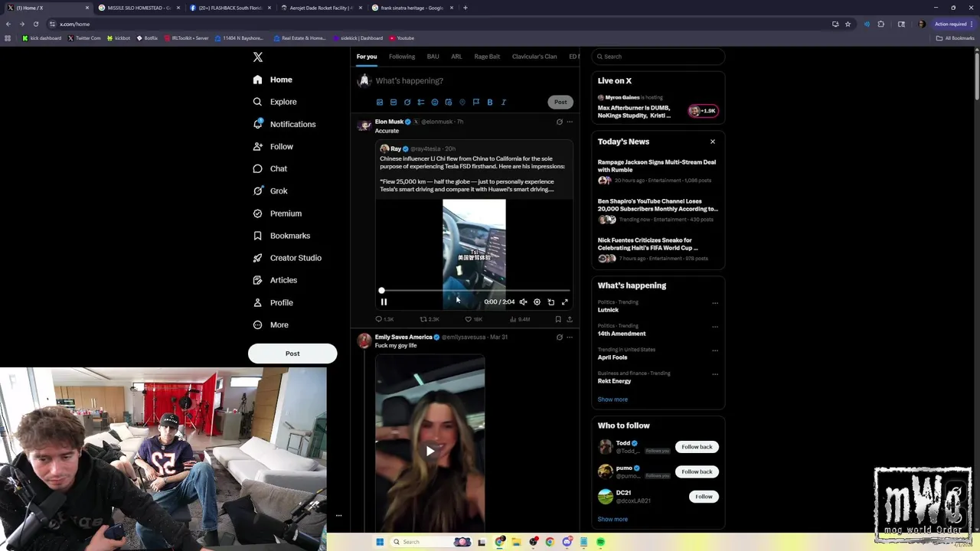Open Creator Studio
This screenshot has height=551, width=980.
tap(287, 258)
